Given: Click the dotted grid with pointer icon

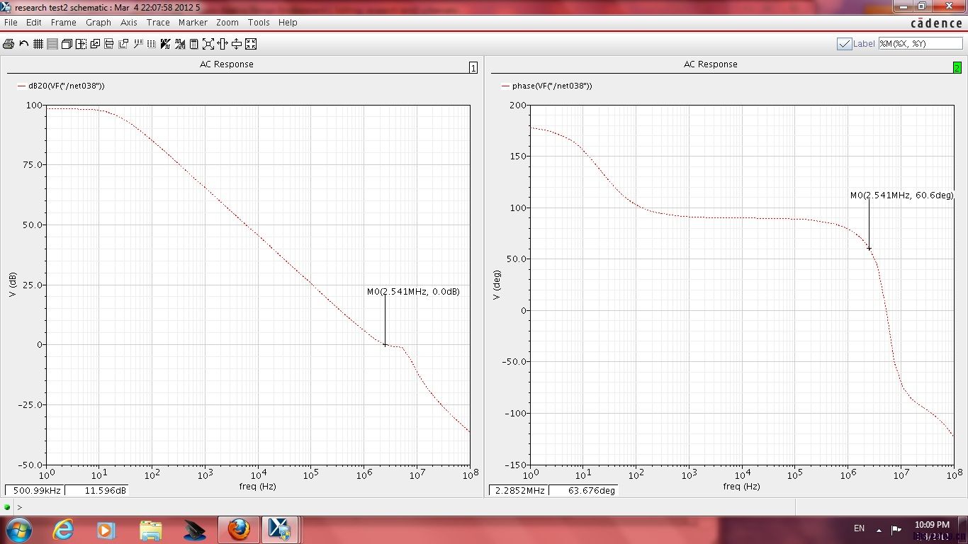Looking at the screenshot, I should pyautogui.click(x=137, y=44).
